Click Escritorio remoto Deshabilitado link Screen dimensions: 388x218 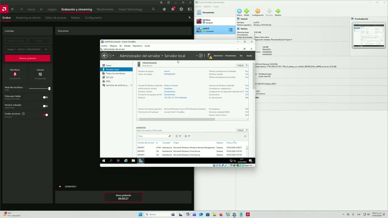click(x=169, y=91)
